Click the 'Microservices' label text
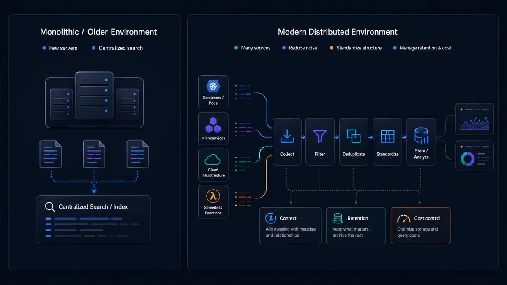 pos(213,138)
